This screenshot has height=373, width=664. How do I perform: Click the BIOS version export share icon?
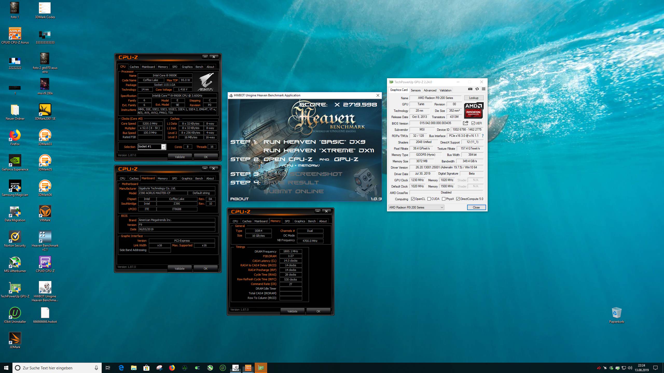tap(466, 123)
